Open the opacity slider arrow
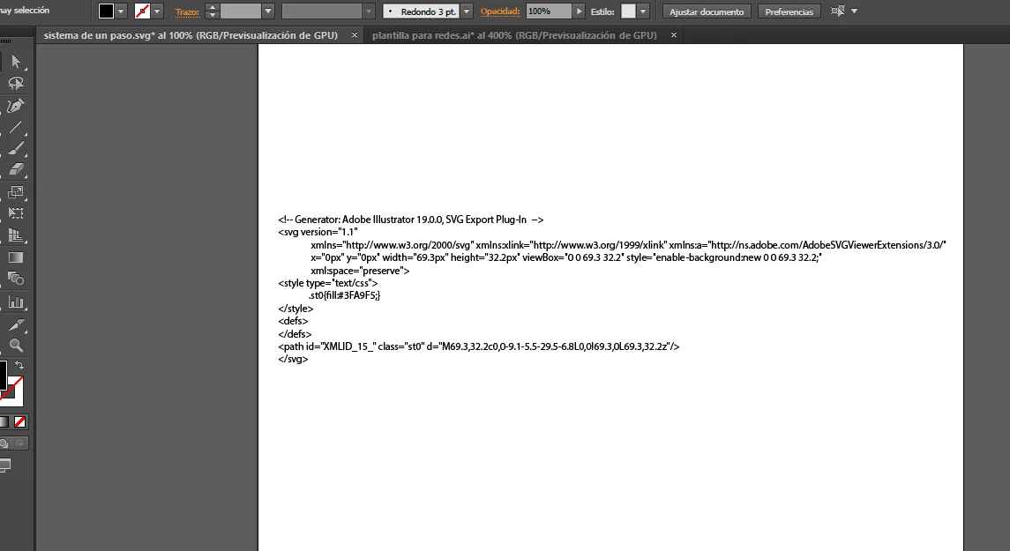Viewport: 1010px width, 551px height. point(579,11)
